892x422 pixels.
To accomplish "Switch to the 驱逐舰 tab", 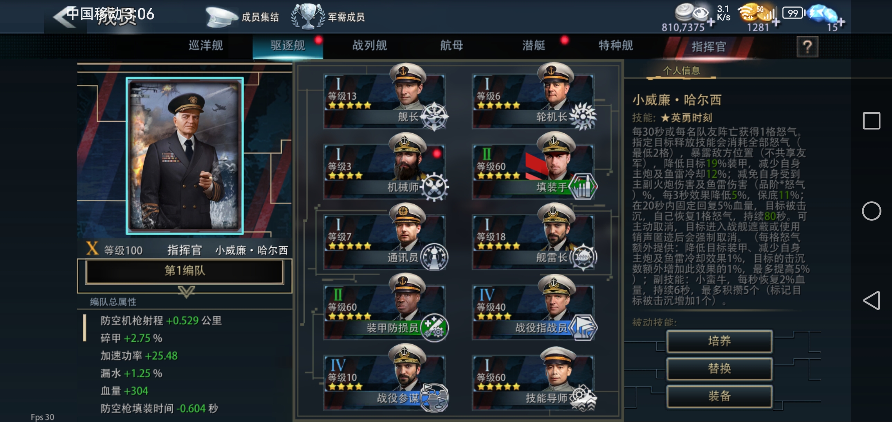I will 288,46.
